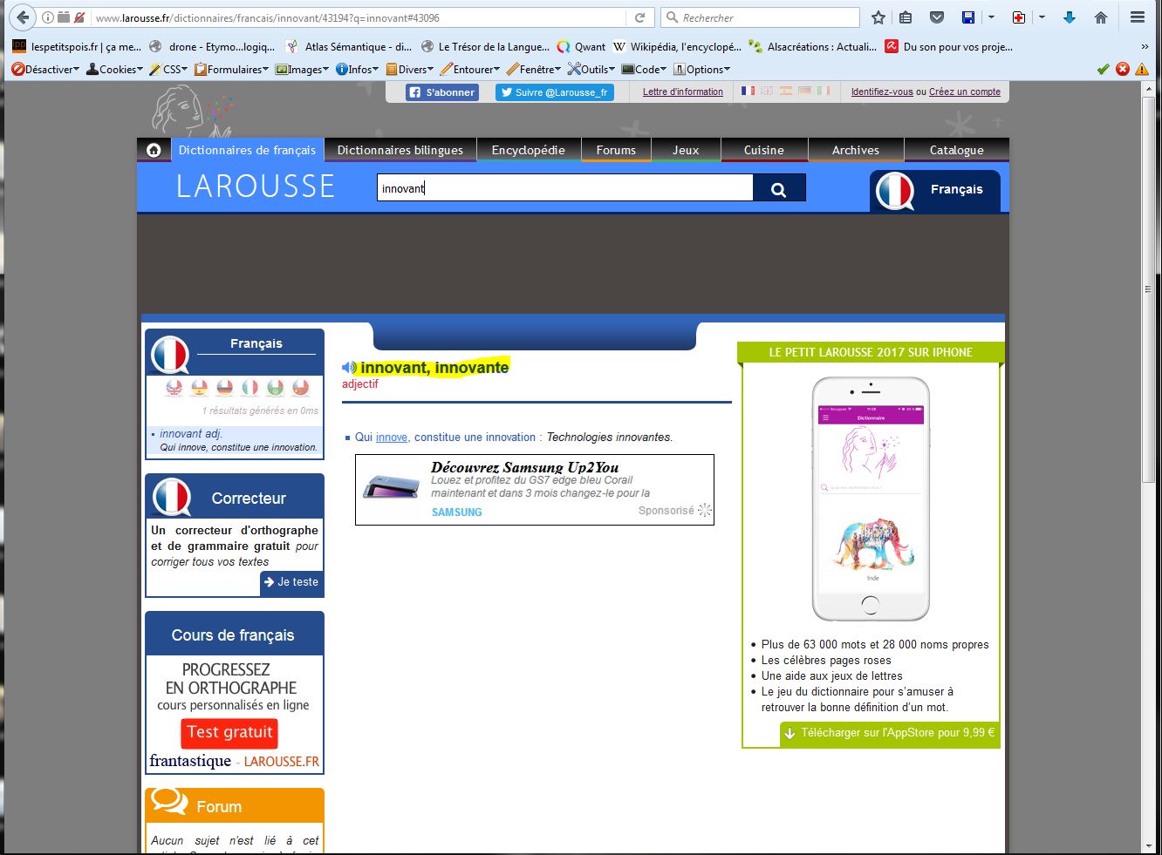This screenshot has height=855, width=1162.
Task: Show more bookmarks with the chevron overflow
Action: (1145, 47)
